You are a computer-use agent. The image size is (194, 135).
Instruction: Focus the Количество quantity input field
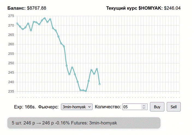(132, 107)
